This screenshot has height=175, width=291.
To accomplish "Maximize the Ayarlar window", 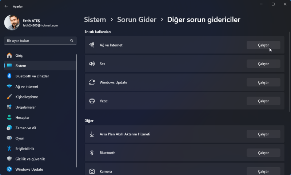I will [273, 4].
